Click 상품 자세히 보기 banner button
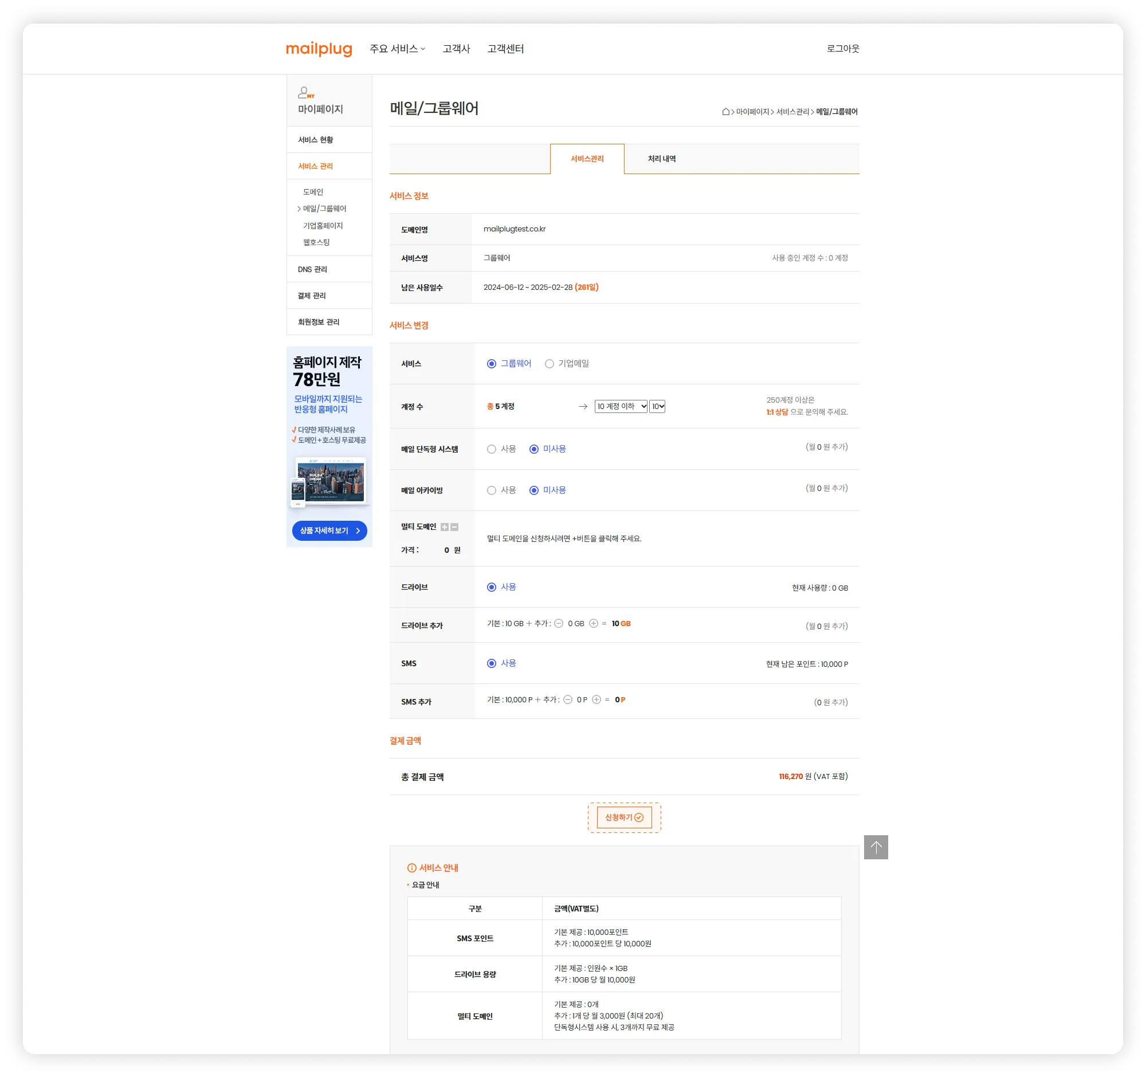1146x1077 pixels. [329, 530]
